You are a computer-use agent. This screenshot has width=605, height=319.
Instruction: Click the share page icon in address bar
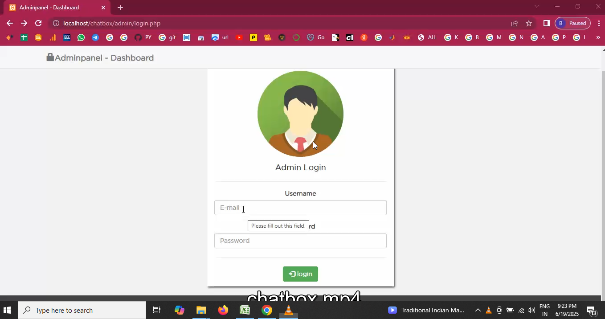pyautogui.click(x=515, y=23)
